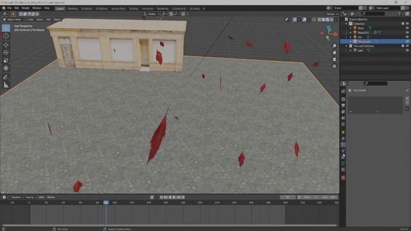Open Material properties tab
Viewport: 411px width, 231px height.
[343, 169]
